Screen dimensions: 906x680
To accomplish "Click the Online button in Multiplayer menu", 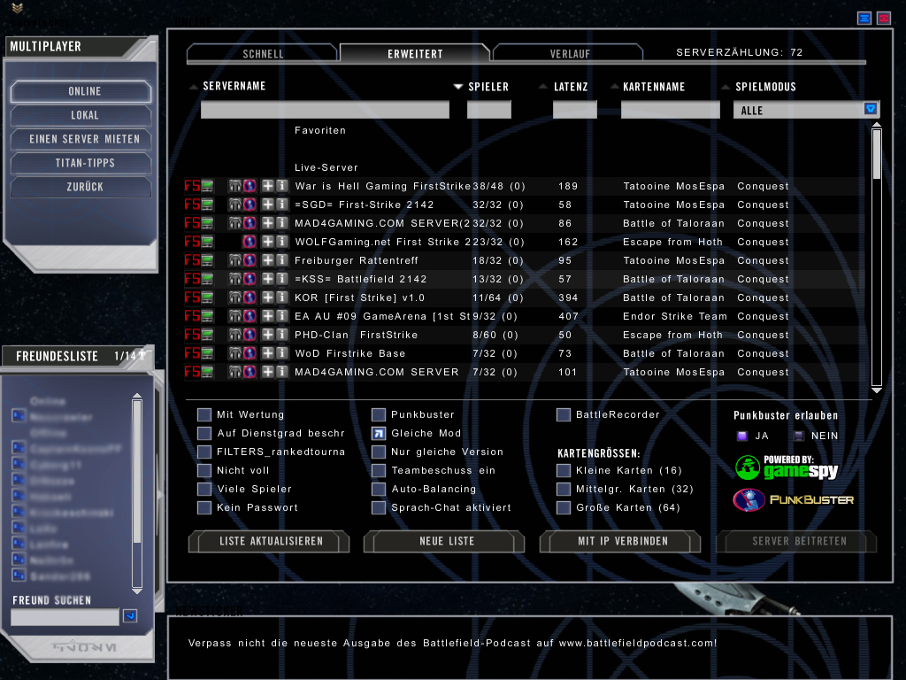I will 81,91.
